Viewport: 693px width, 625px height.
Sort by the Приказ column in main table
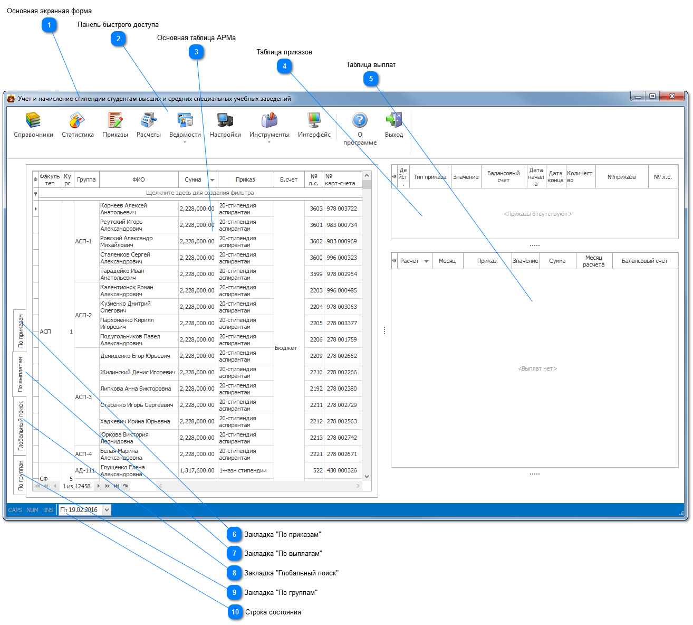point(245,179)
